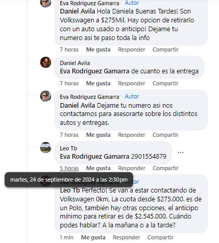Share Leo Tb's comment
219x243 pixels.
pos(165,168)
